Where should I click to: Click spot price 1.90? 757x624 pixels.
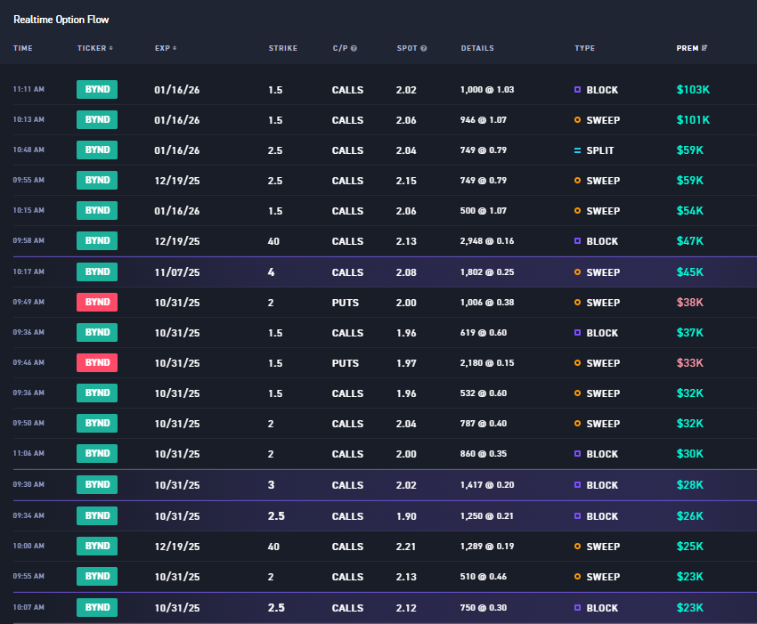406,516
